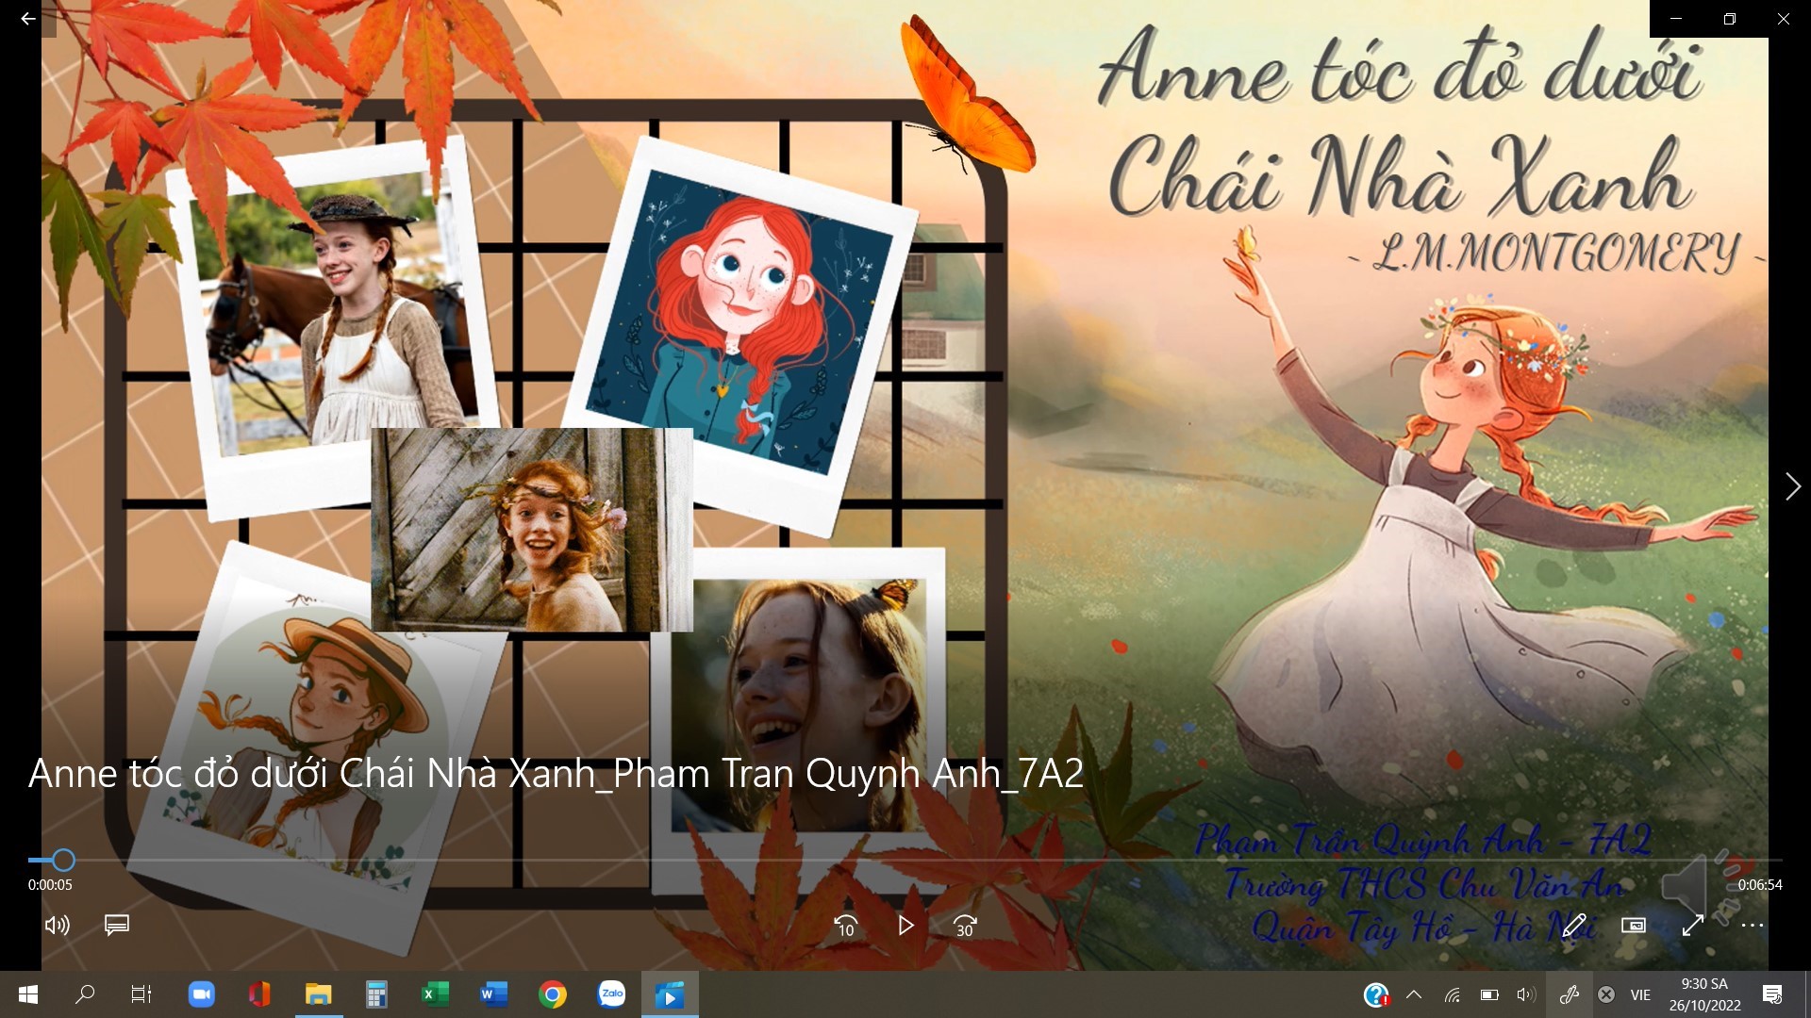Skip back 10 seconds
This screenshot has width=1811, height=1018.
846,926
